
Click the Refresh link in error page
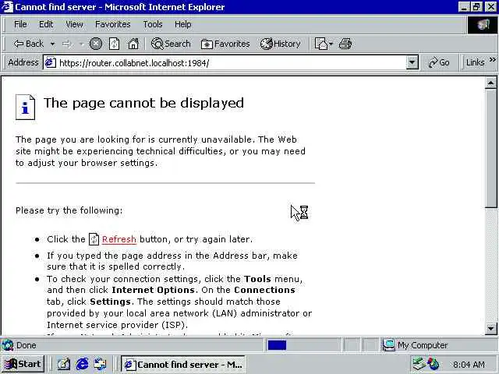(119, 239)
